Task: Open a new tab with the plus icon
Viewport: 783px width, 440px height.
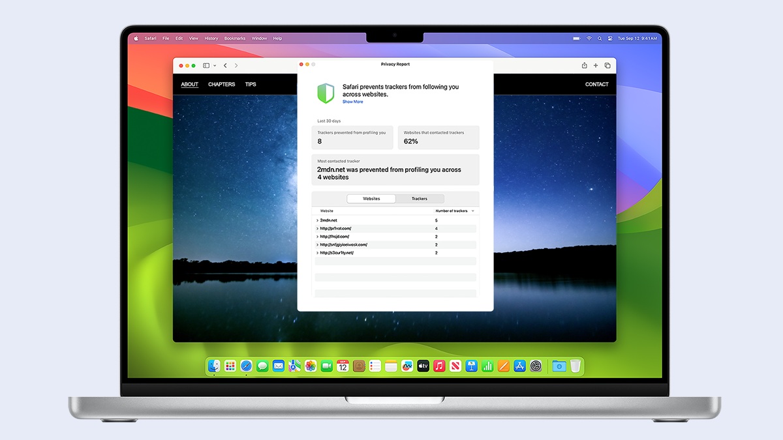Action: pos(595,65)
